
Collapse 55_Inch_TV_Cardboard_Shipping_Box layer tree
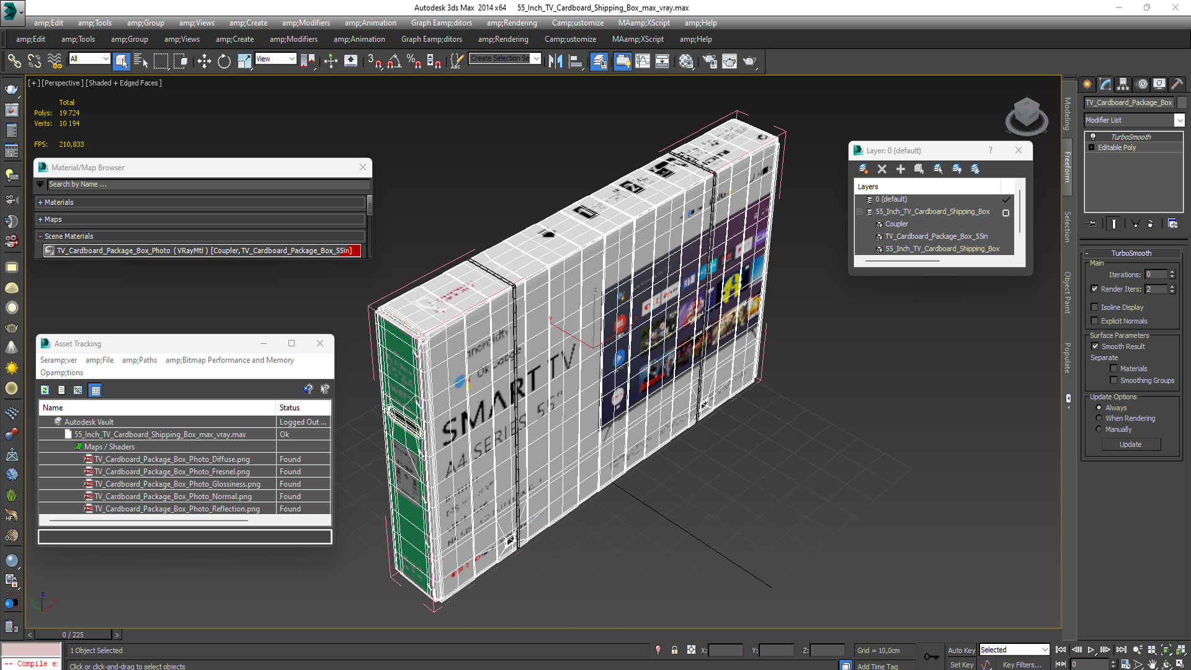click(x=860, y=212)
